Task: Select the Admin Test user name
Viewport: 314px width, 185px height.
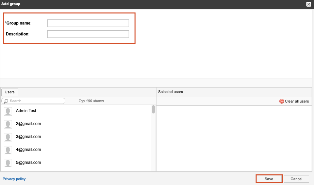Action: coord(26,111)
